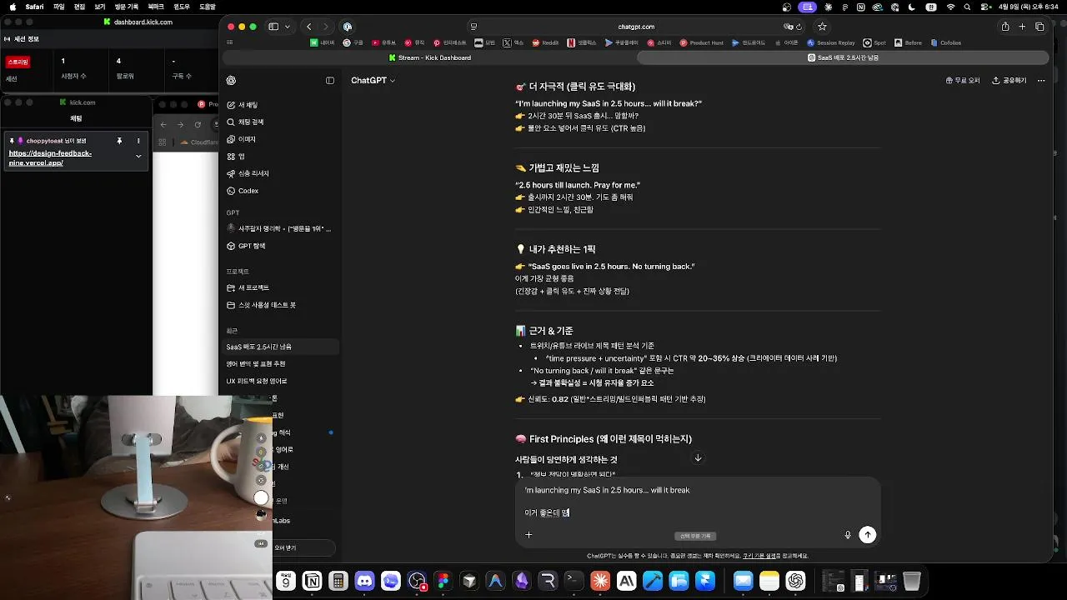Click the scroll-to-bottom arrow button
The image size is (1067, 600).
698,457
